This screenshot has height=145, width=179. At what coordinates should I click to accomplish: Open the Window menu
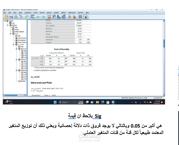81,13
